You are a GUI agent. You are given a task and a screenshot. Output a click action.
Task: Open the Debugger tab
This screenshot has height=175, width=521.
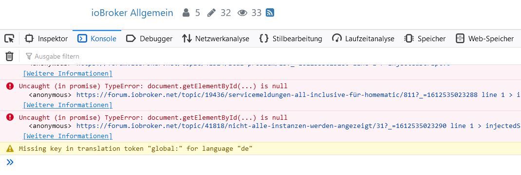149,39
